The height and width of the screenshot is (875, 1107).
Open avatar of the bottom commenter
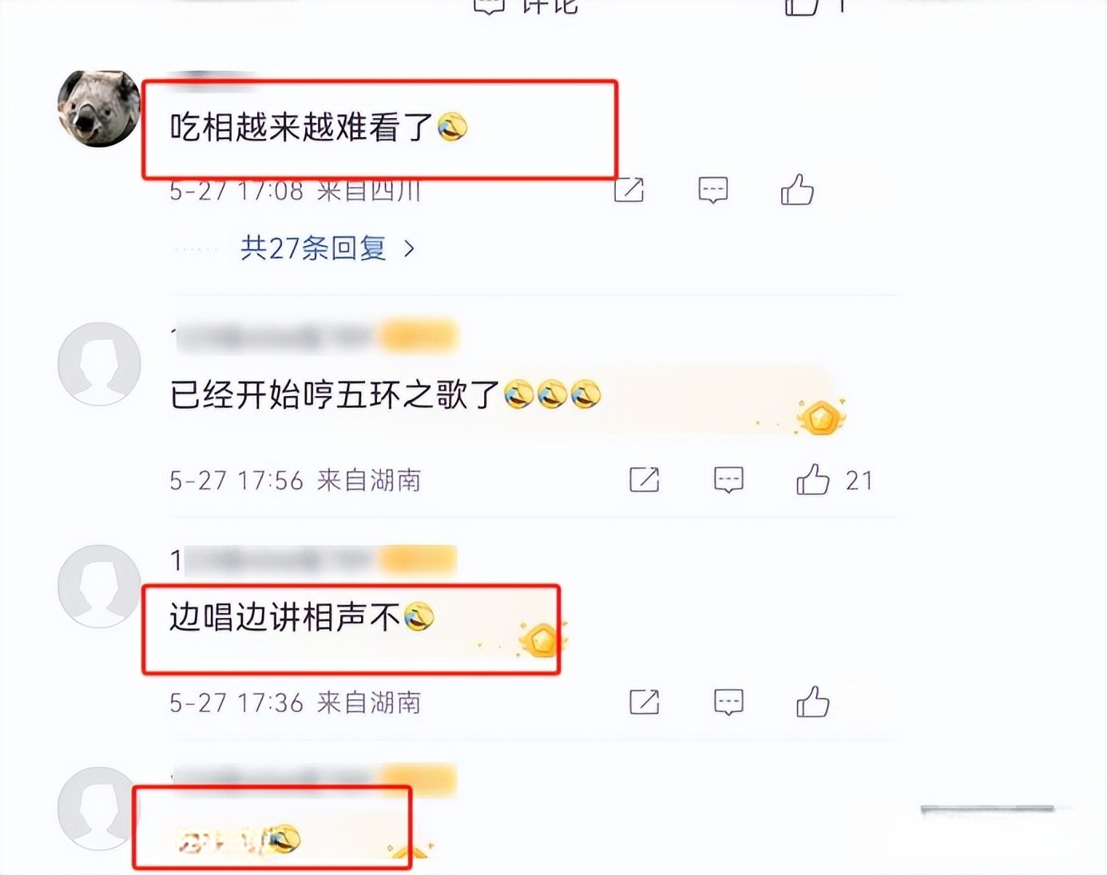click(x=97, y=808)
